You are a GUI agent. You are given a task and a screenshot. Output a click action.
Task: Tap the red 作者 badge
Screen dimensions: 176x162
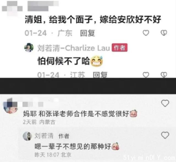pos(120,47)
